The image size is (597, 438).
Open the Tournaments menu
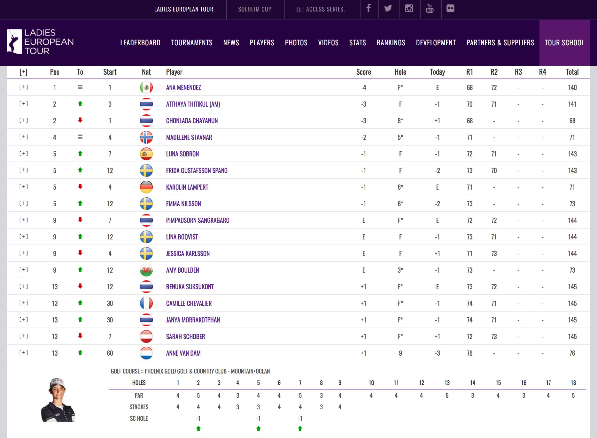(x=192, y=42)
